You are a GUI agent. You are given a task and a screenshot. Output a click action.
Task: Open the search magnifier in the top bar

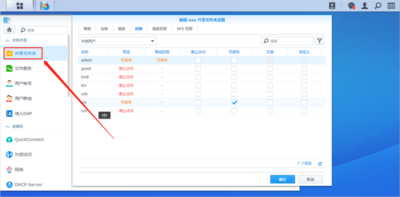pos(378,6)
